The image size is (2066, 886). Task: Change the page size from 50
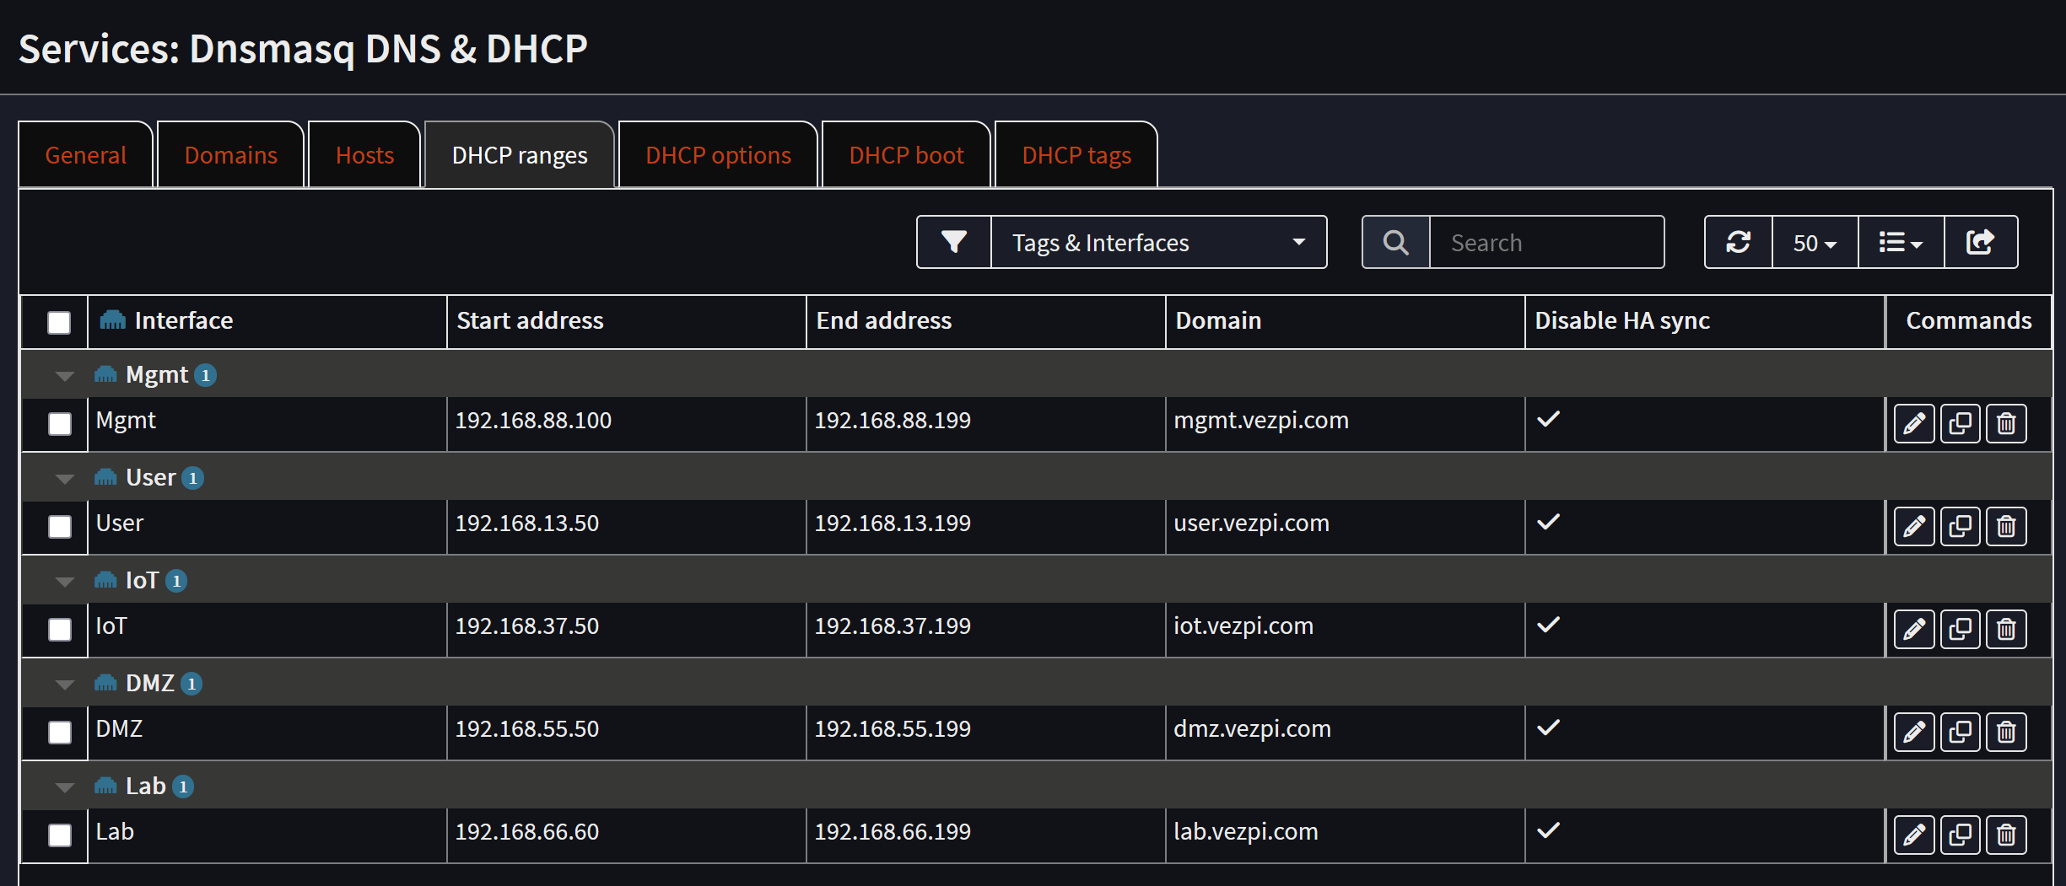(1814, 242)
